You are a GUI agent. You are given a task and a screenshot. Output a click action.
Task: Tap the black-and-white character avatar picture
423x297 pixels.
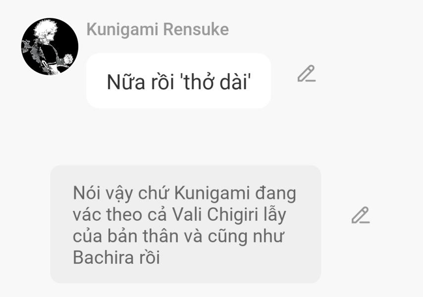pyautogui.click(x=50, y=47)
